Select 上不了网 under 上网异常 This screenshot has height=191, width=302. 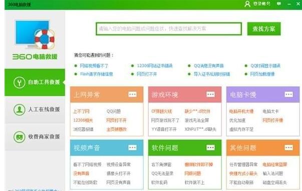[81, 111]
